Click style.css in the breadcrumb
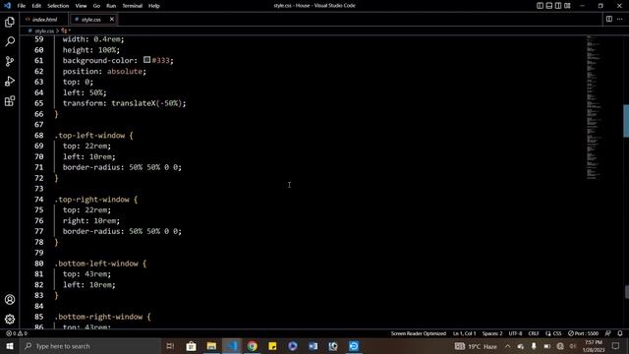 pos(43,30)
